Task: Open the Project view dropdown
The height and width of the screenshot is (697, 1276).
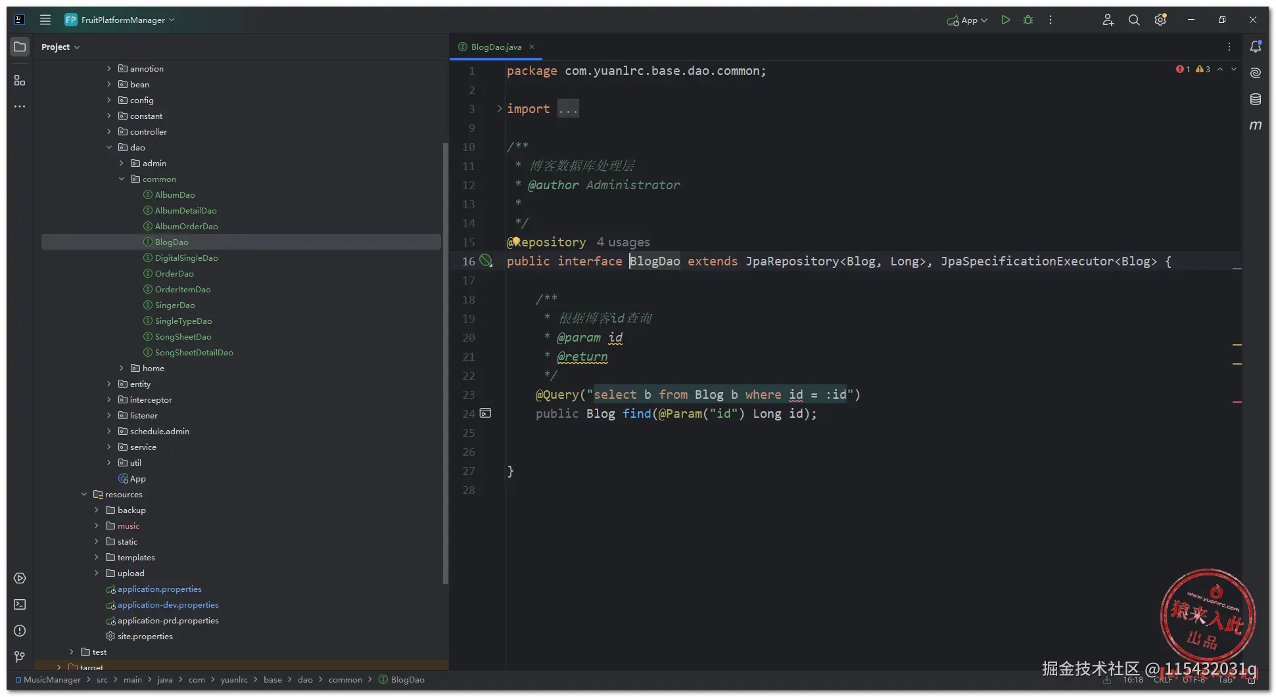Action: (60, 47)
